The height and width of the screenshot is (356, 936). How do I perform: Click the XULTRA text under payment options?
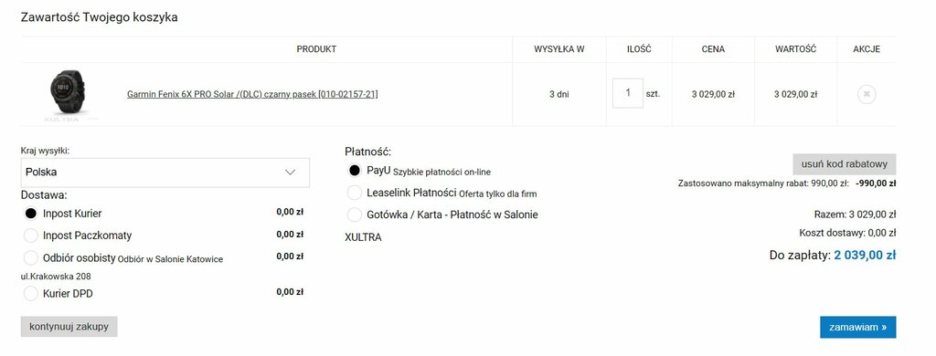click(363, 237)
